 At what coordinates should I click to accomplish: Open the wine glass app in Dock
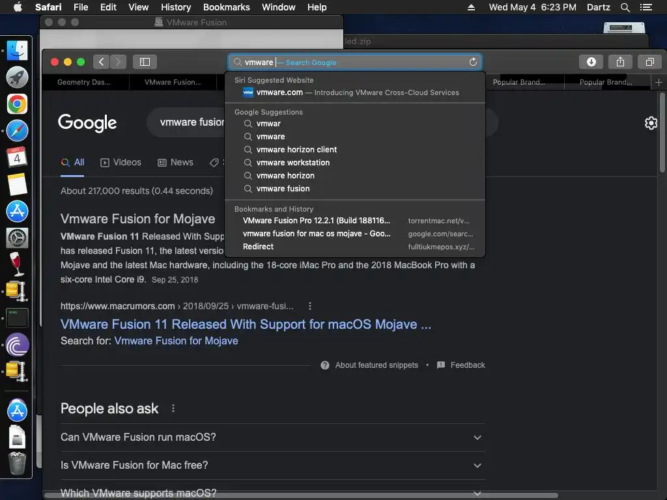[x=17, y=264]
